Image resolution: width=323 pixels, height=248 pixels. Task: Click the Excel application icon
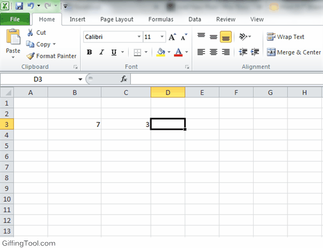pyautogui.click(x=5, y=6)
